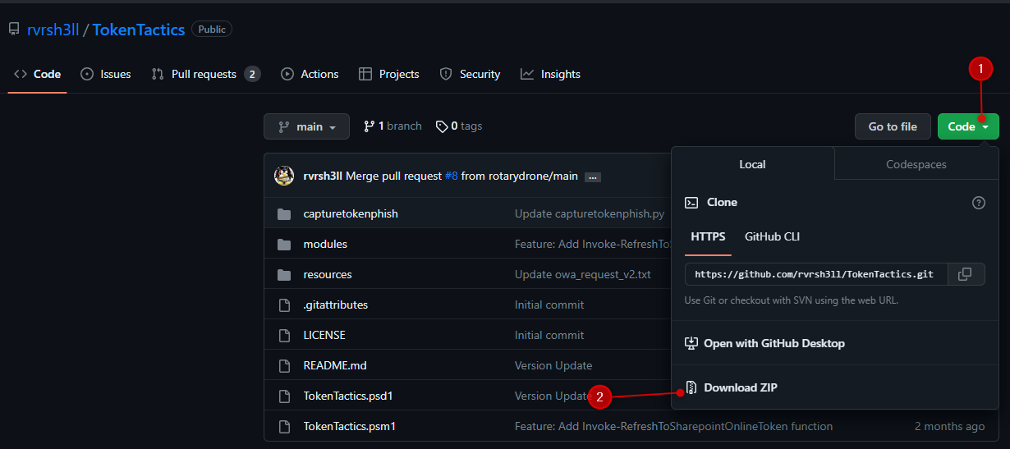Open the README.md file
Viewport: 1010px width, 449px height.
[335, 365]
